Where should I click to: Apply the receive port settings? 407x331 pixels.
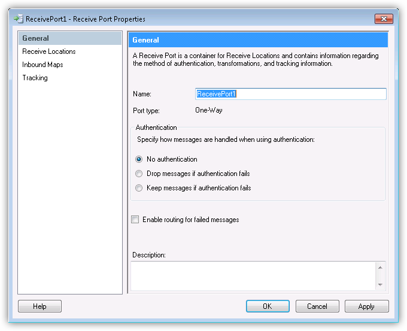[366, 306]
